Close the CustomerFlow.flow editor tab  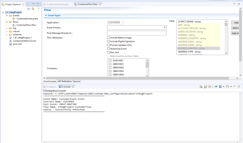(x=100, y=5)
